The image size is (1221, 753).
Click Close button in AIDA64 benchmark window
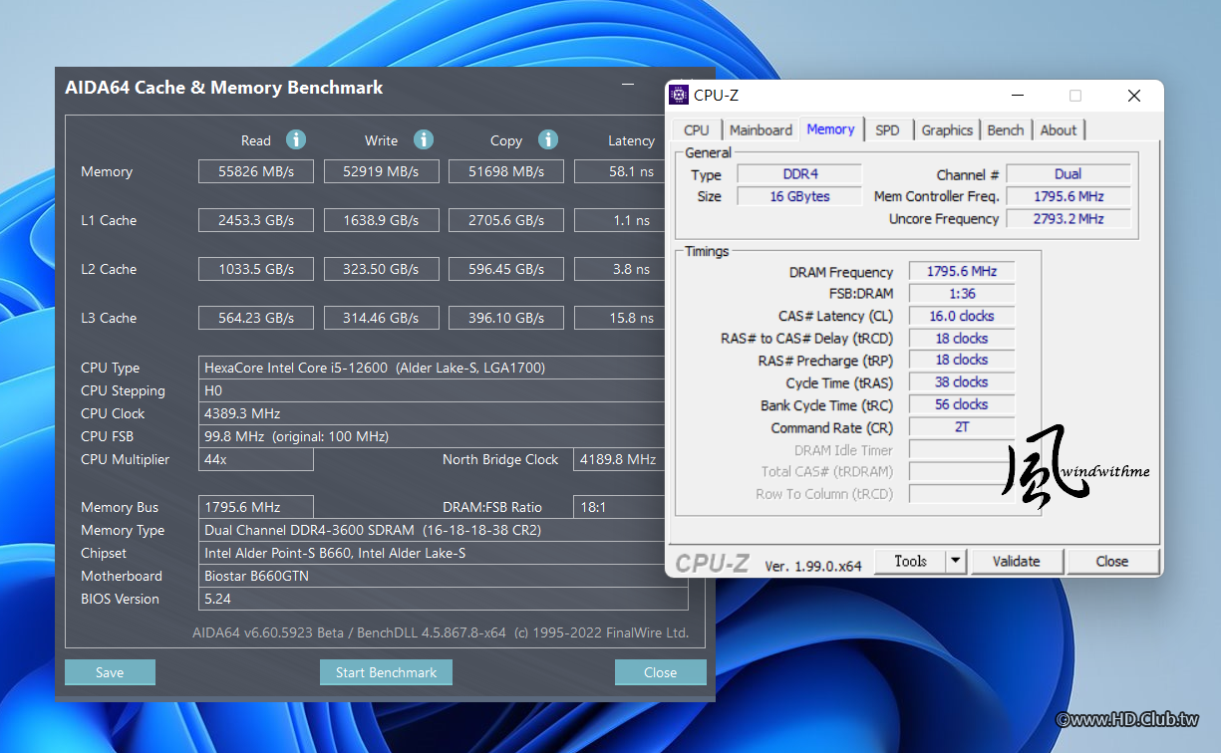(x=660, y=672)
